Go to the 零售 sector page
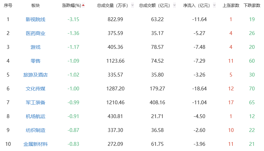 coord(35,61)
